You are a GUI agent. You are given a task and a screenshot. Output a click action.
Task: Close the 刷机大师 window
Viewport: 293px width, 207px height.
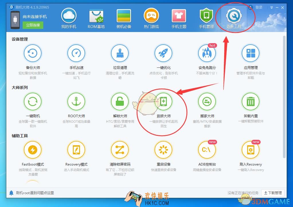[283, 7]
